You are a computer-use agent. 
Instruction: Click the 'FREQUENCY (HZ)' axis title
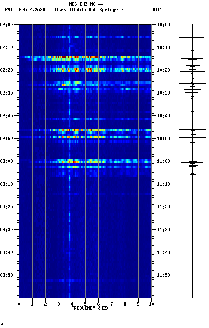tap(90, 308)
